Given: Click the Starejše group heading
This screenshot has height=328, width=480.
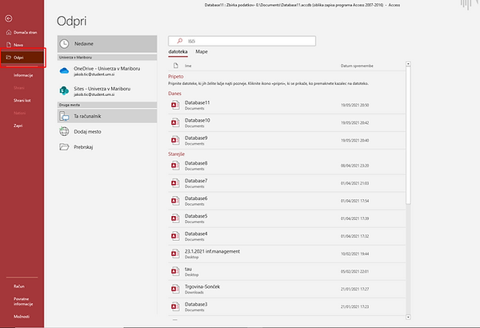Looking at the screenshot, I should pos(176,154).
